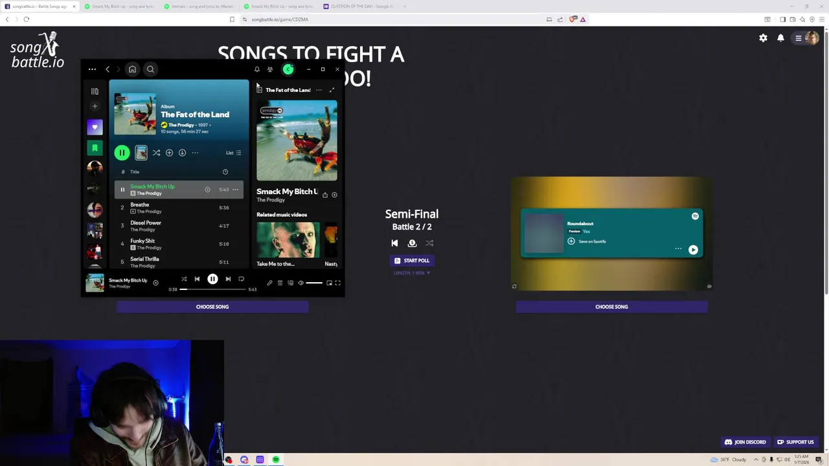This screenshot has height=466, width=829.
Task: Select track Breathe
Action: [x=179, y=208]
